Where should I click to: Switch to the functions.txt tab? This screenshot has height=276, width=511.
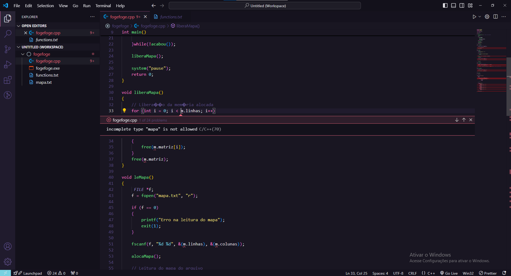point(168,17)
